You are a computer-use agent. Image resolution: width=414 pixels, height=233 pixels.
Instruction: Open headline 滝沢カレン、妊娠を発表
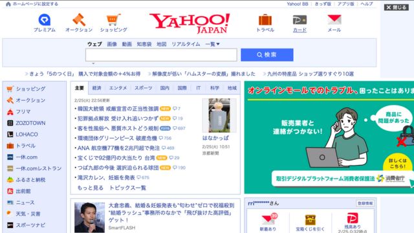[x=106, y=177]
